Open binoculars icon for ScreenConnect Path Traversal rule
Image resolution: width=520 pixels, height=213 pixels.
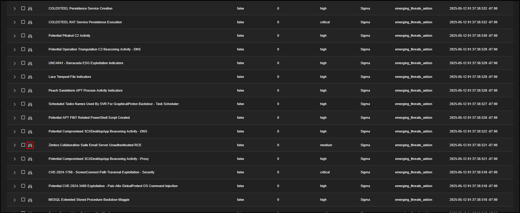click(30, 172)
